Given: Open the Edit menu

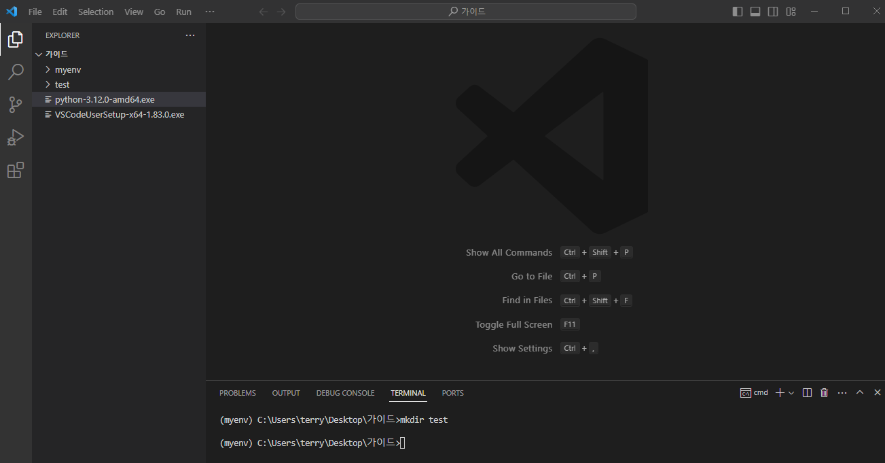Looking at the screenshot, I should click(60, 12).
